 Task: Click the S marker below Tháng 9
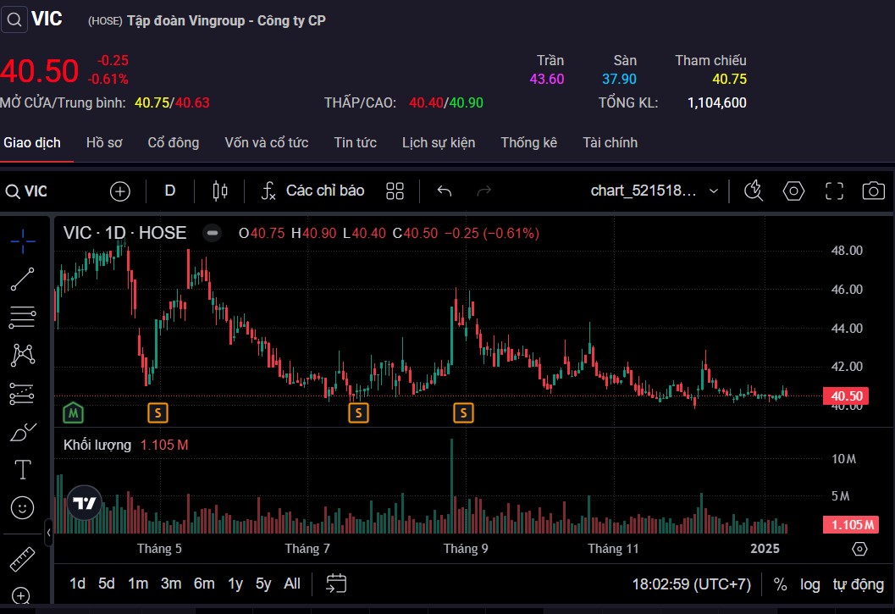(x=463, y=412)
